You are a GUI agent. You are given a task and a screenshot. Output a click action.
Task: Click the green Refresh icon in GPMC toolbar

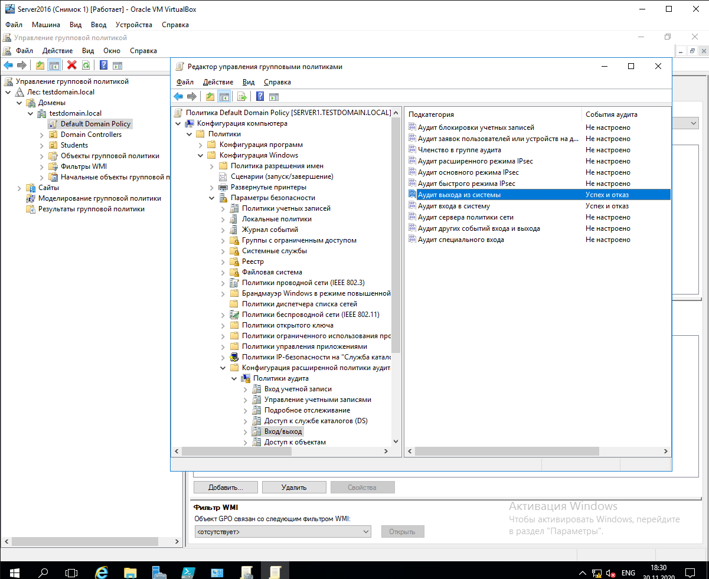tap(86, 66)
